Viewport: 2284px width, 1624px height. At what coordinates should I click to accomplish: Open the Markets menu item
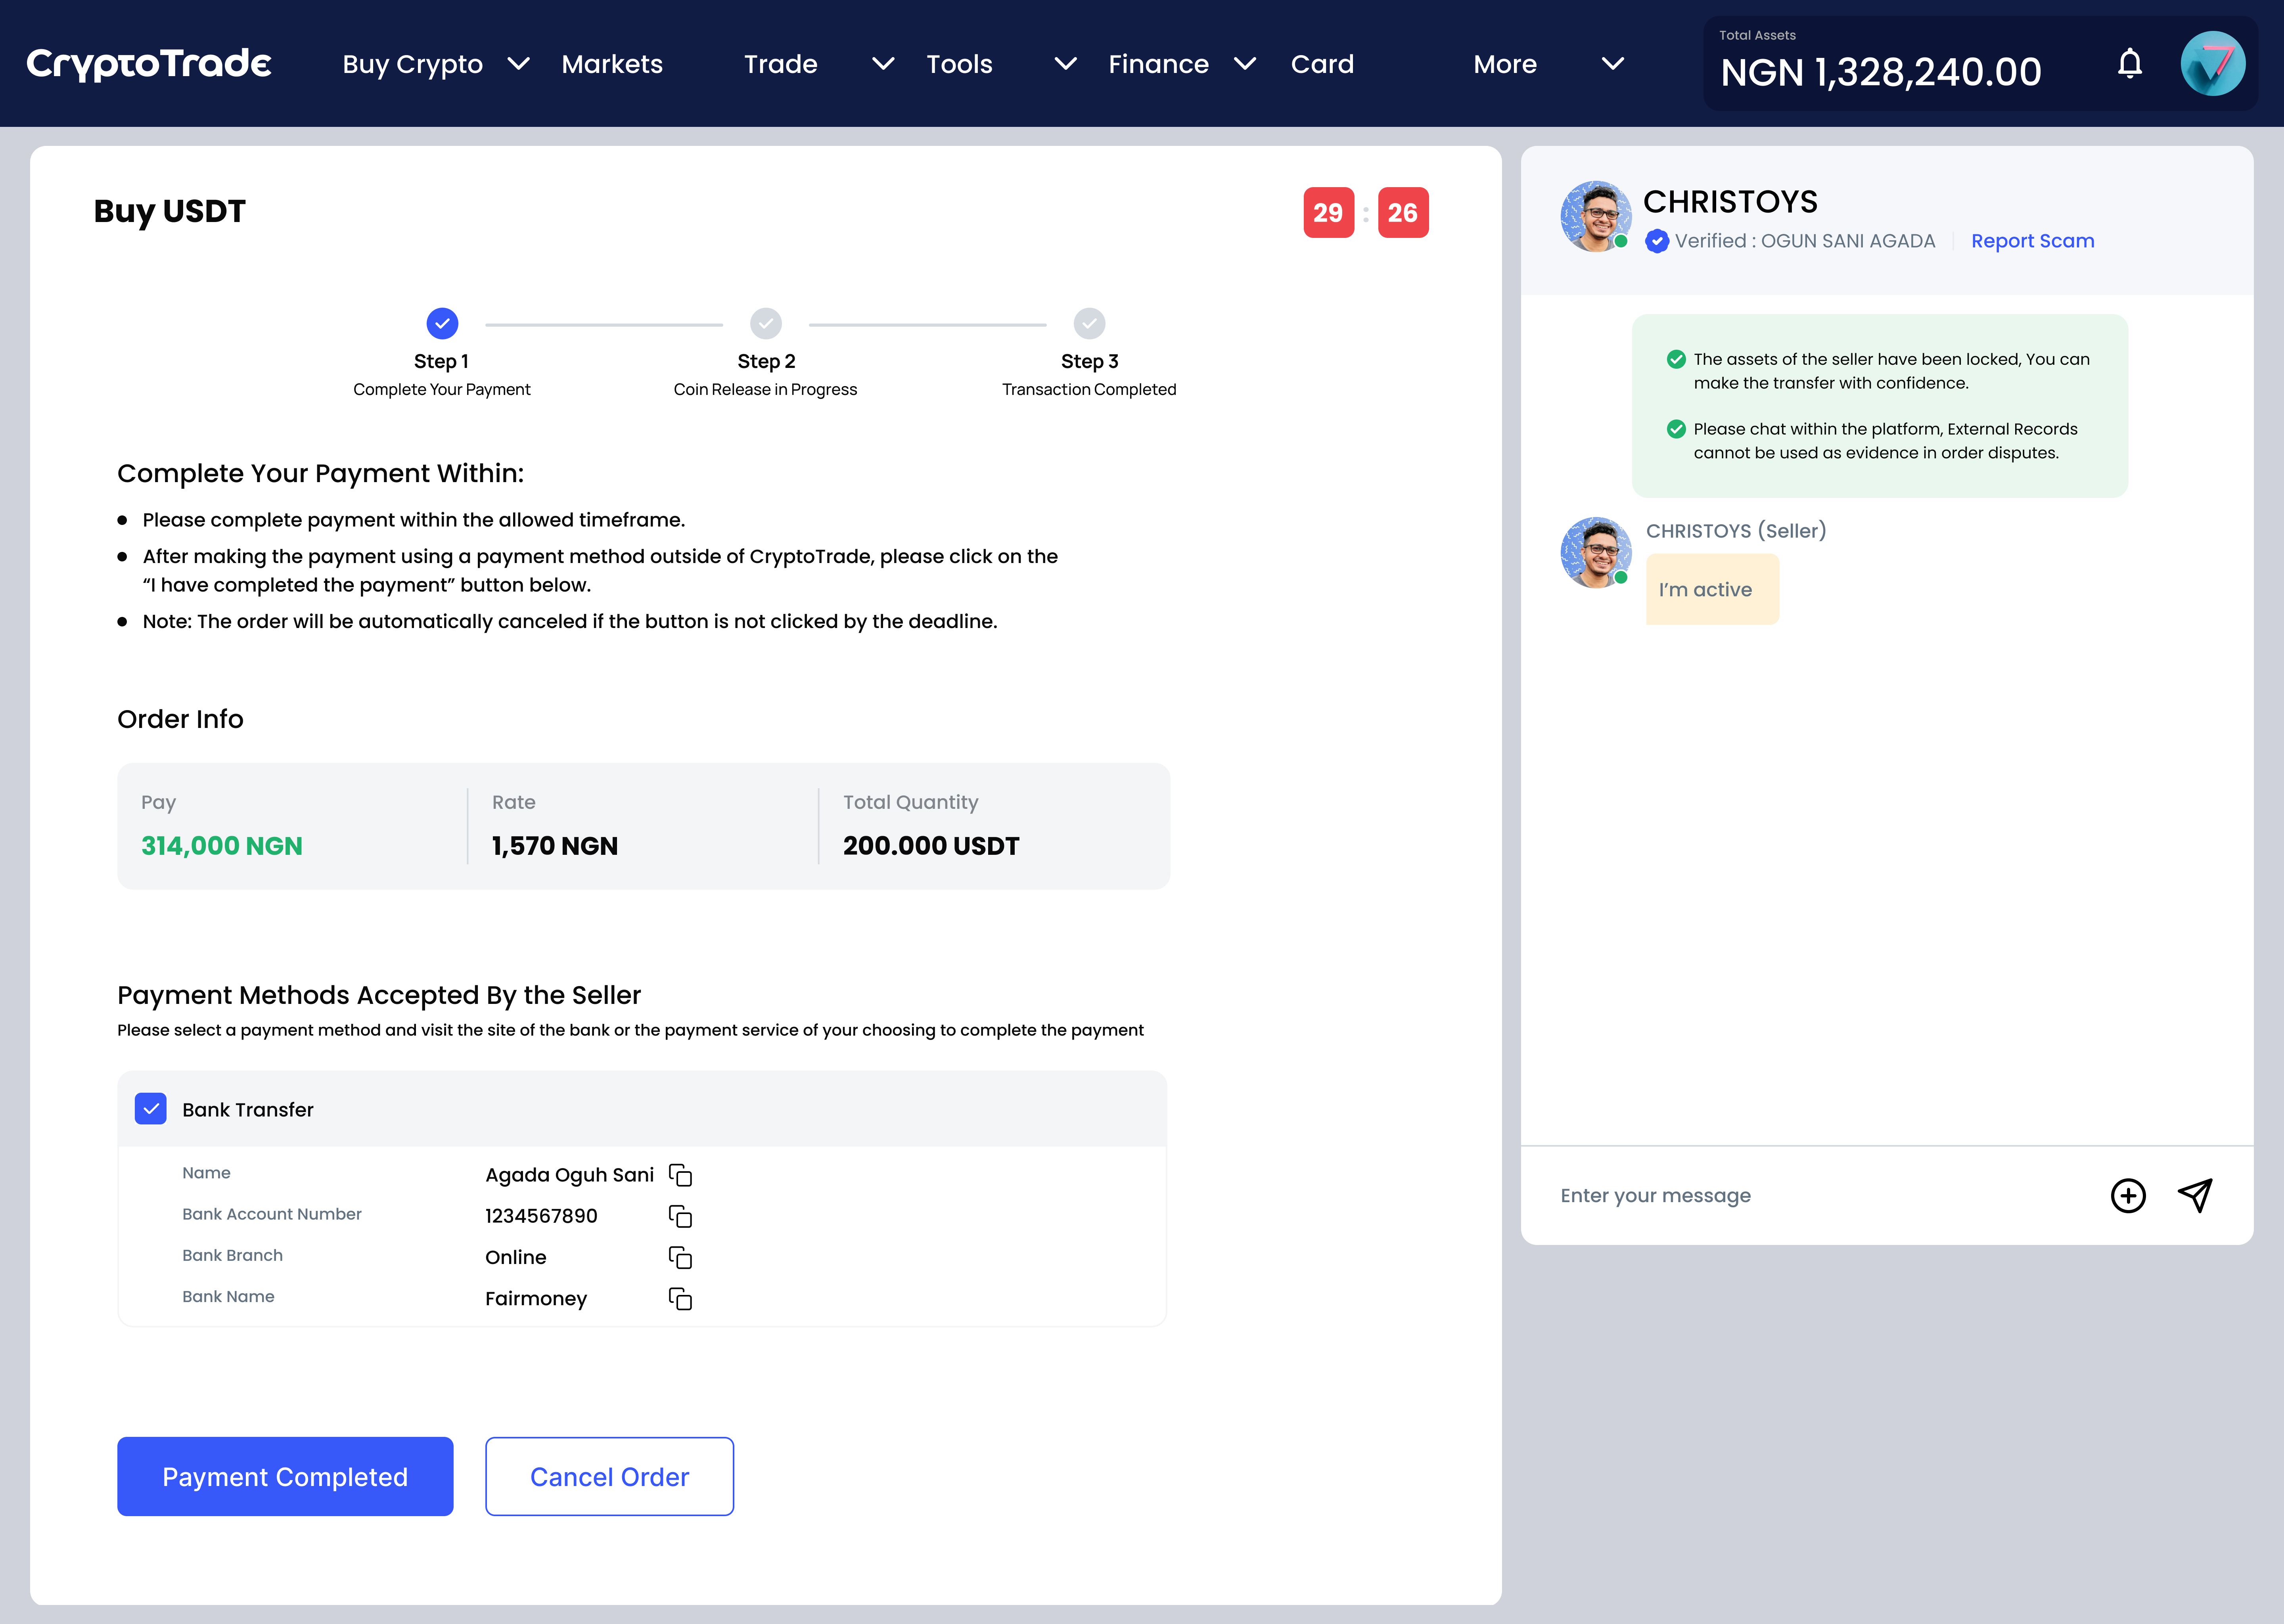[x=612, y=64]
